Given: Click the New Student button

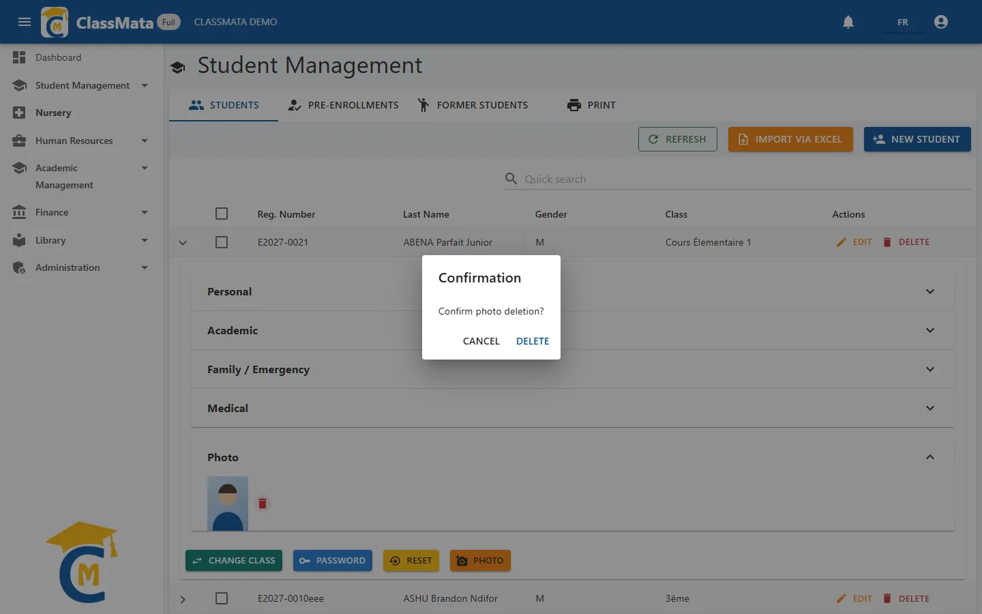Looking at the screenshot, I should (917, 139).
